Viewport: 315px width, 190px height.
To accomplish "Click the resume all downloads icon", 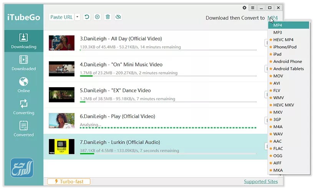I will point(87,17).
